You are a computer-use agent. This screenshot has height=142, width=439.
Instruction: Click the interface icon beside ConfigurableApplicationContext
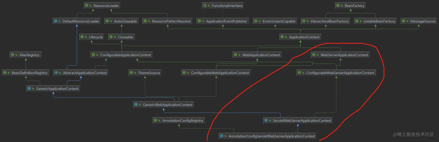tap(93, 55)
